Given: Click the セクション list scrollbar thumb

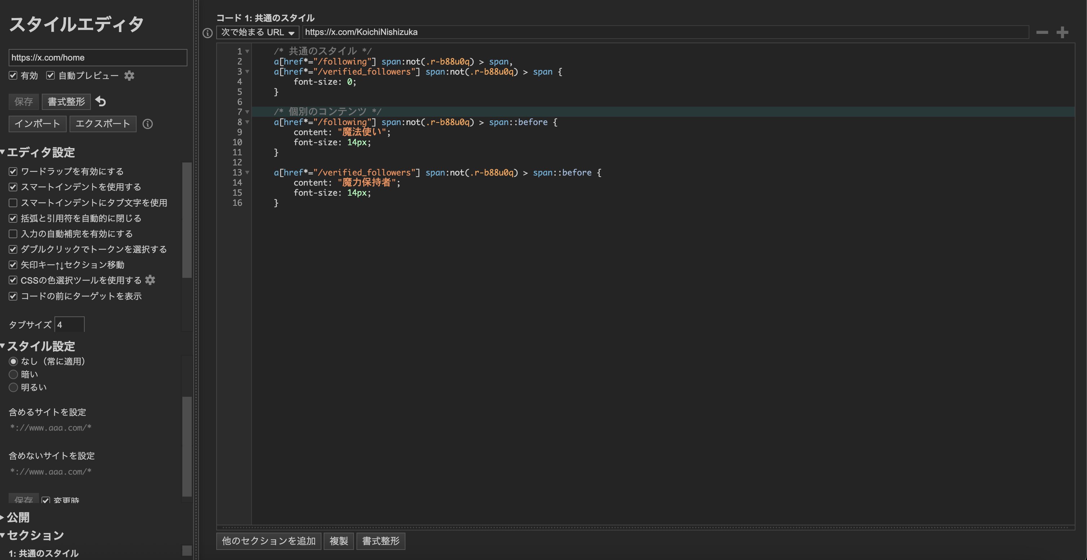Looking at the screenshot, I should [x=187, y=551].
